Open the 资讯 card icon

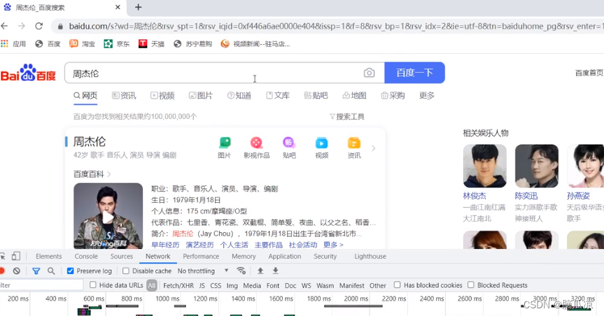354,148
